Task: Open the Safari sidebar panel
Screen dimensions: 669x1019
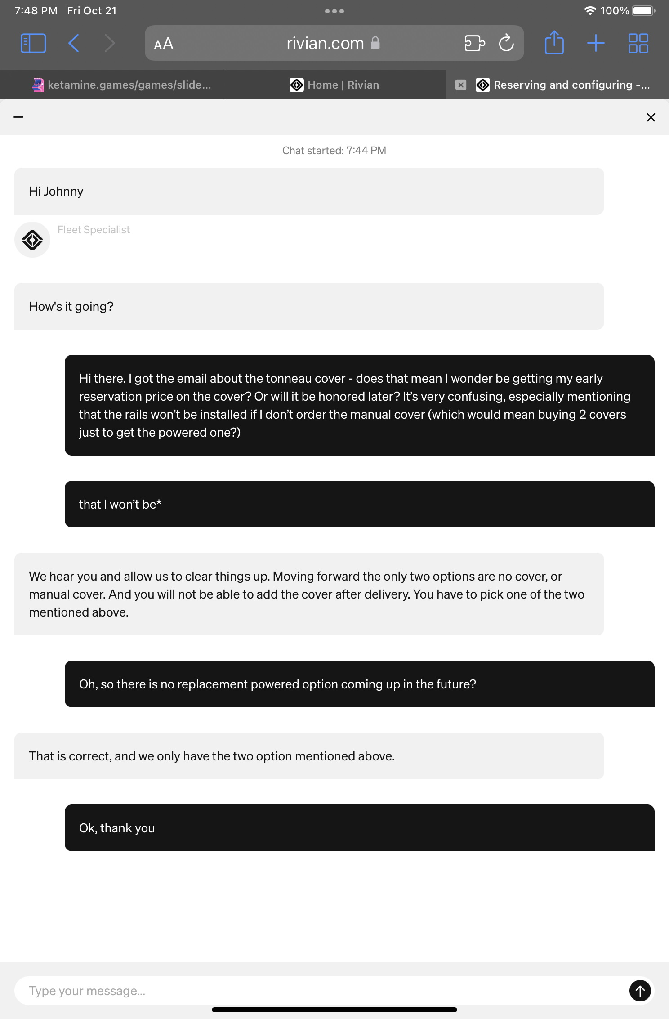Action: [33, 44]
